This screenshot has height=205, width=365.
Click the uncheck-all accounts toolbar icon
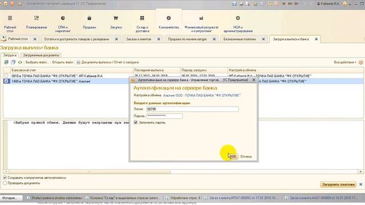tap(13, 62)
